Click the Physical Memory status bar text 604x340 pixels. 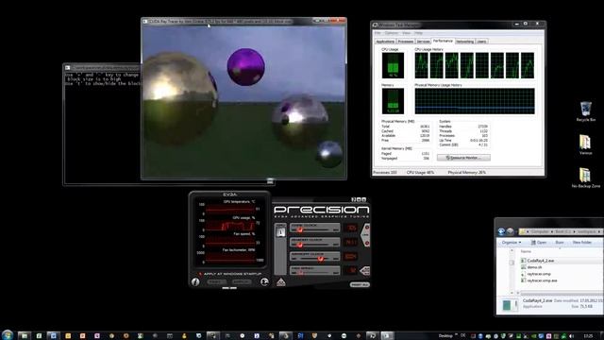pos(466,172)
